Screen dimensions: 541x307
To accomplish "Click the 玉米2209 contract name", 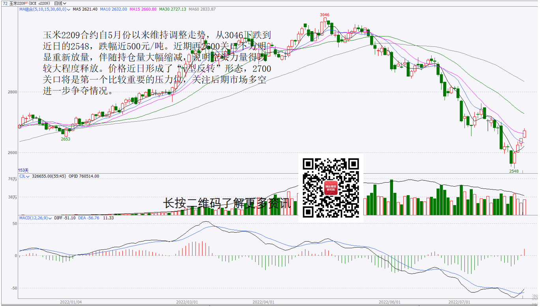I will coord(18,3).
